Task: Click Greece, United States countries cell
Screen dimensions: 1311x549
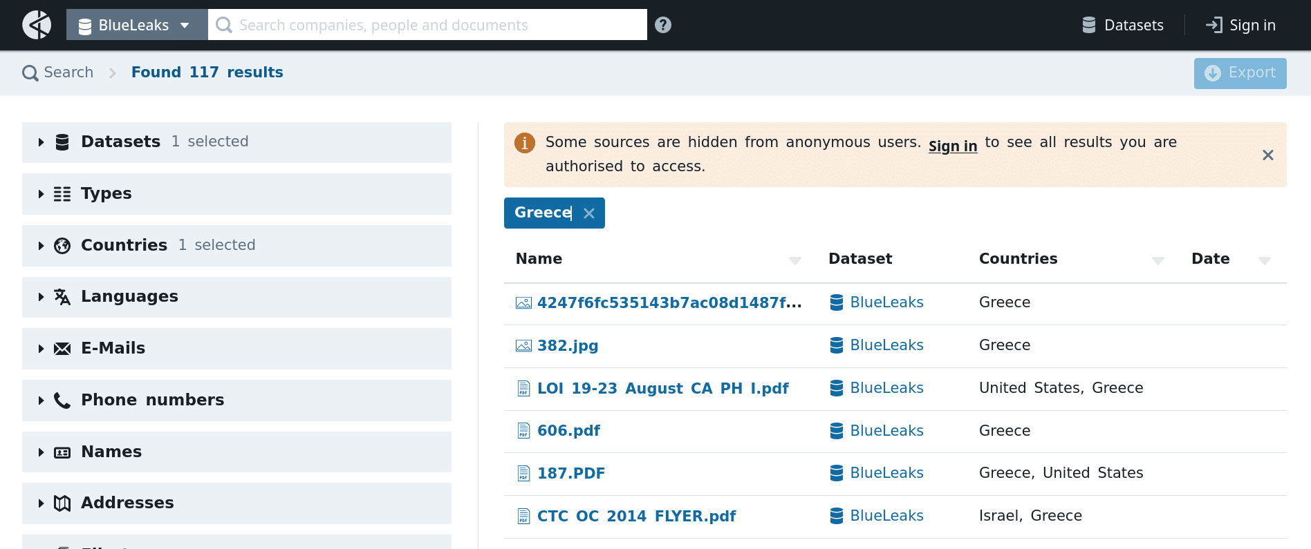Action: click(1061, 473)
